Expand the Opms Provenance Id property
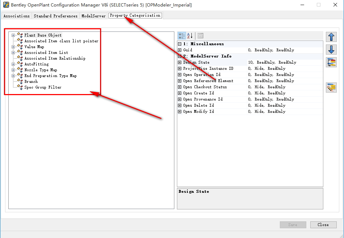Viewport: 344px width, 238px height. [x=180, y=99]
